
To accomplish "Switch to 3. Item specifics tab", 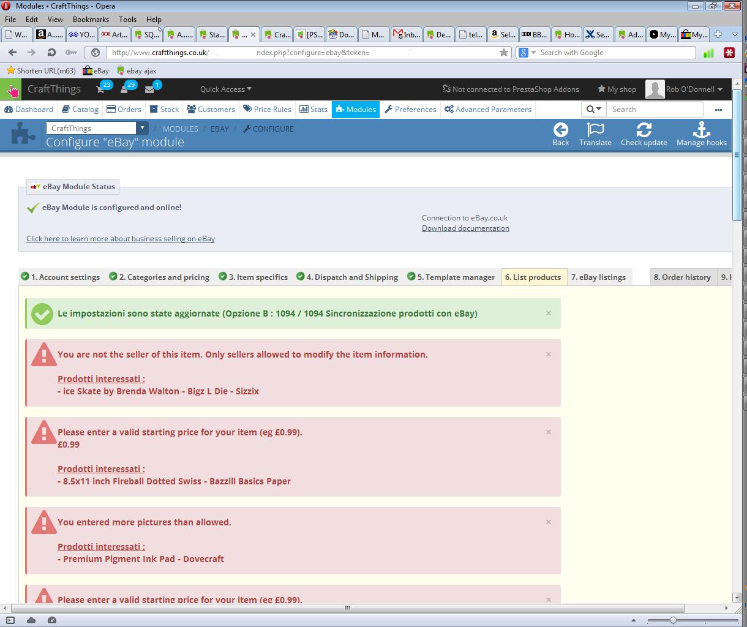I will click(x=253, y=277).
